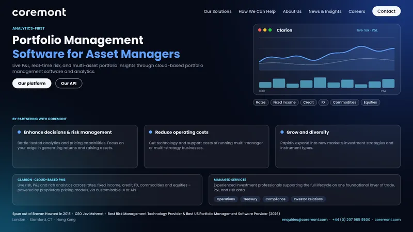413x232 pixels.
Task: Click the Managed Services heading
Action: point(230,179)
